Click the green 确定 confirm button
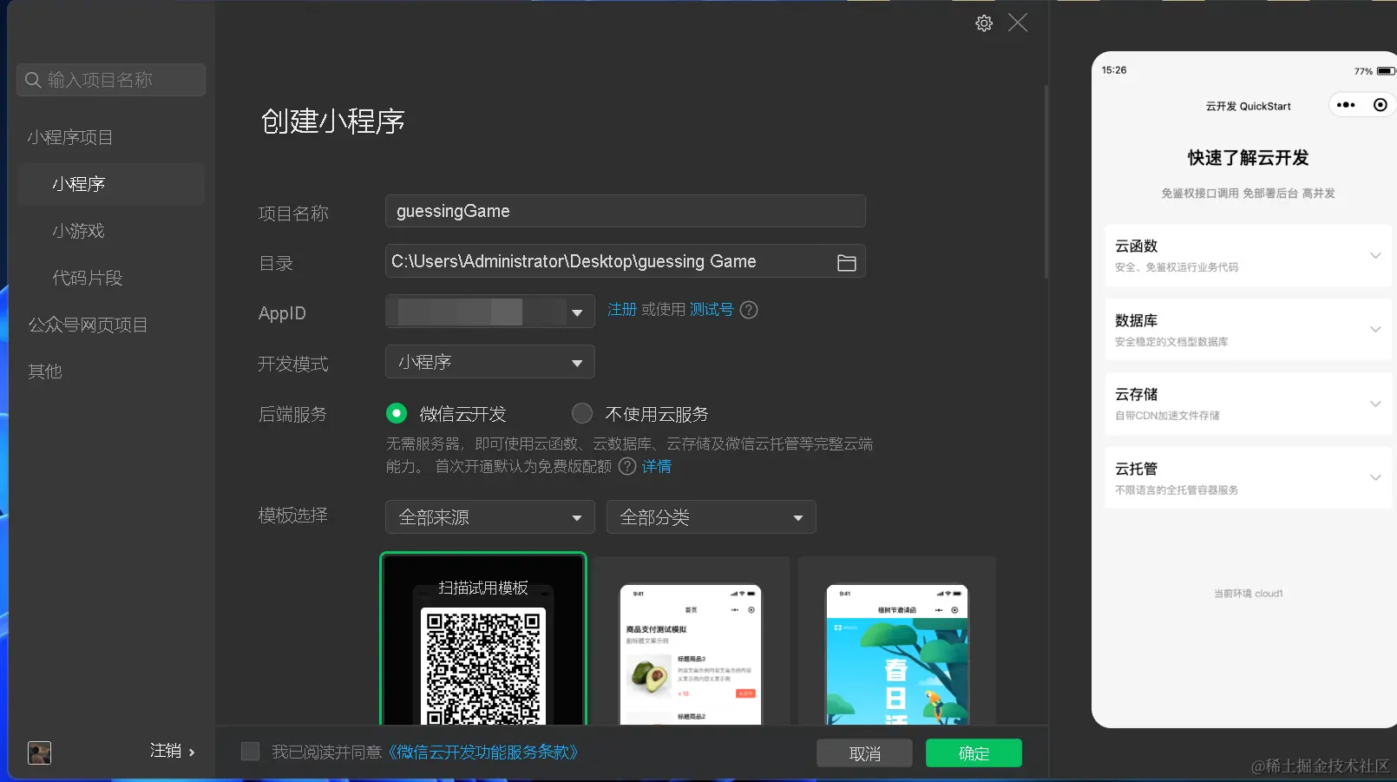The height and width of the screenshot is (782, 1397). click(x=973, y=752)
